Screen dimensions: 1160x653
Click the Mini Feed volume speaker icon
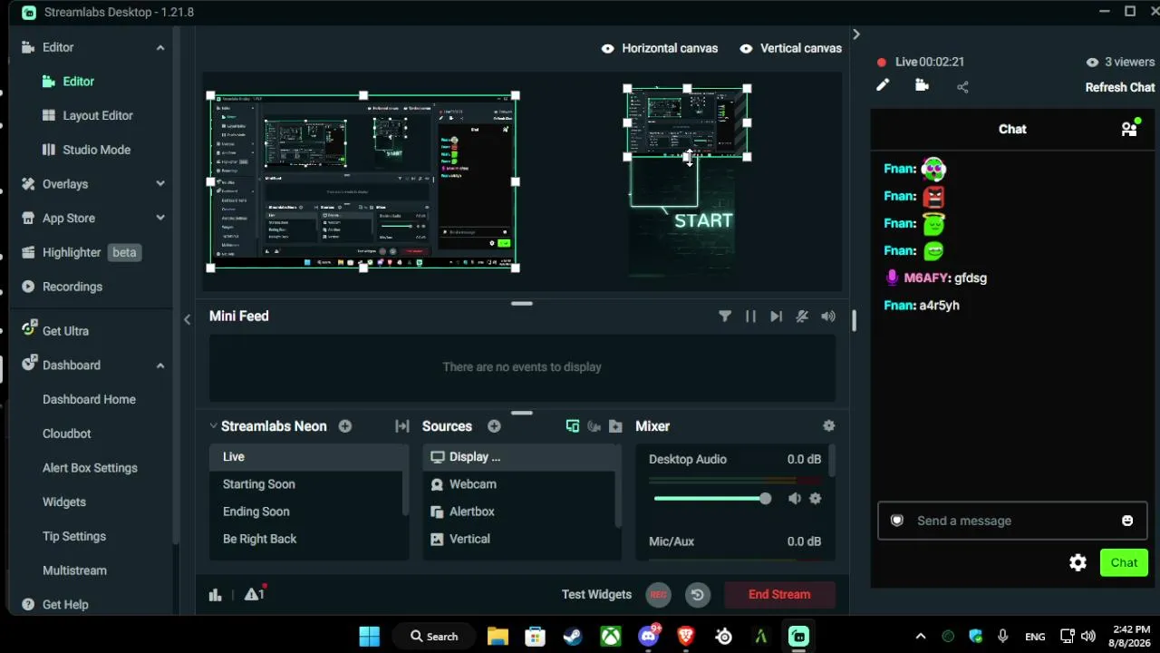(828, 316)
